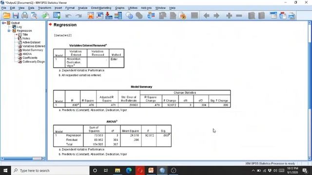Open the Data menu

pos(31,8)
